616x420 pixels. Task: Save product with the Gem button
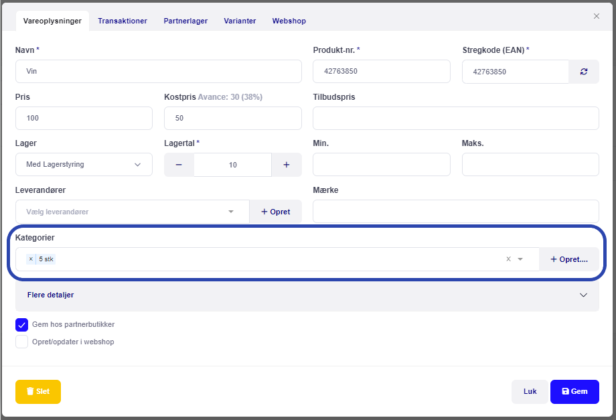click(x=574, y=391)
